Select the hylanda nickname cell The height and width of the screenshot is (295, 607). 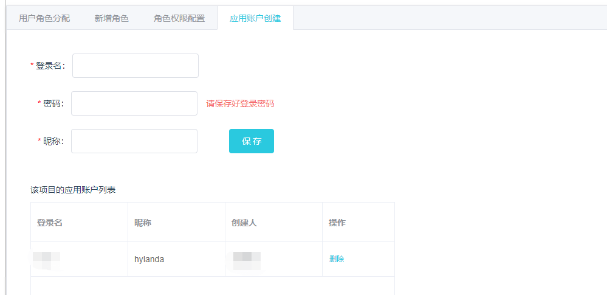coord(149,259)
